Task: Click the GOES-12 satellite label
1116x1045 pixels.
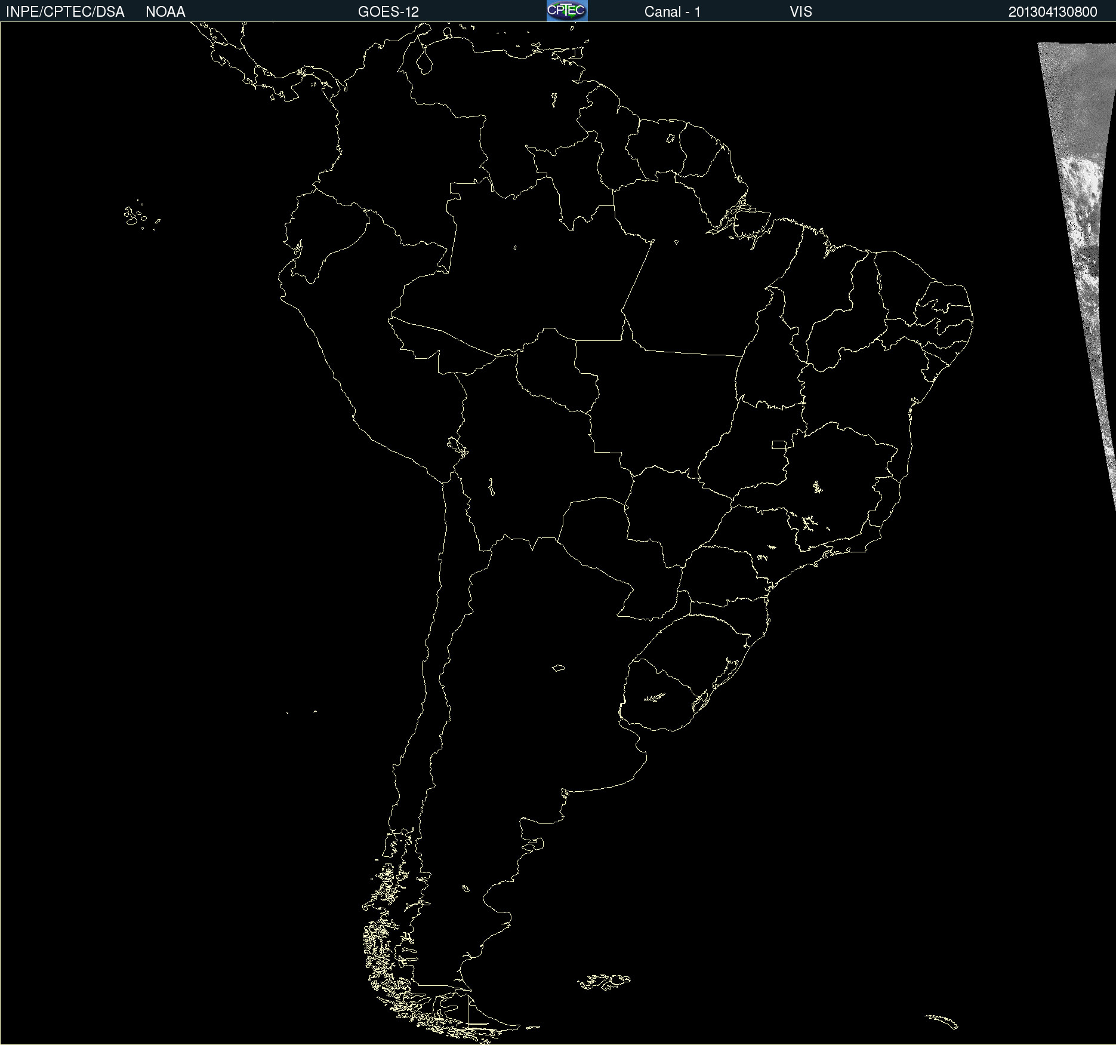Action: click(389, 12)
